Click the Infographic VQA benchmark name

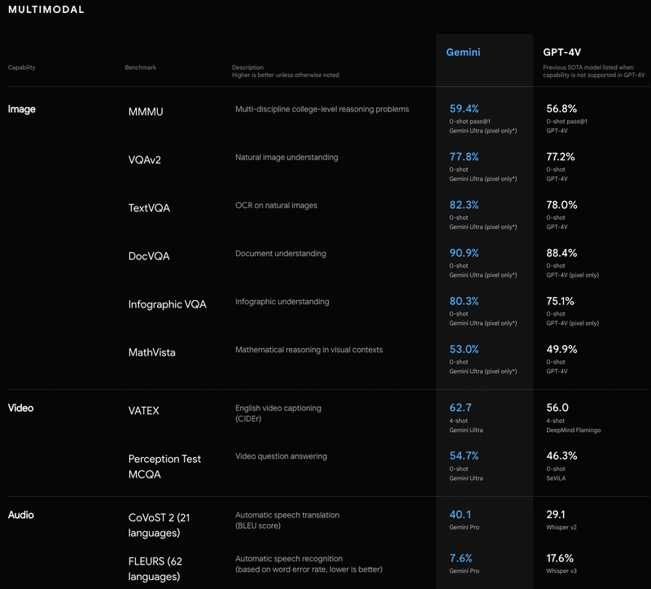coord(168,304)
